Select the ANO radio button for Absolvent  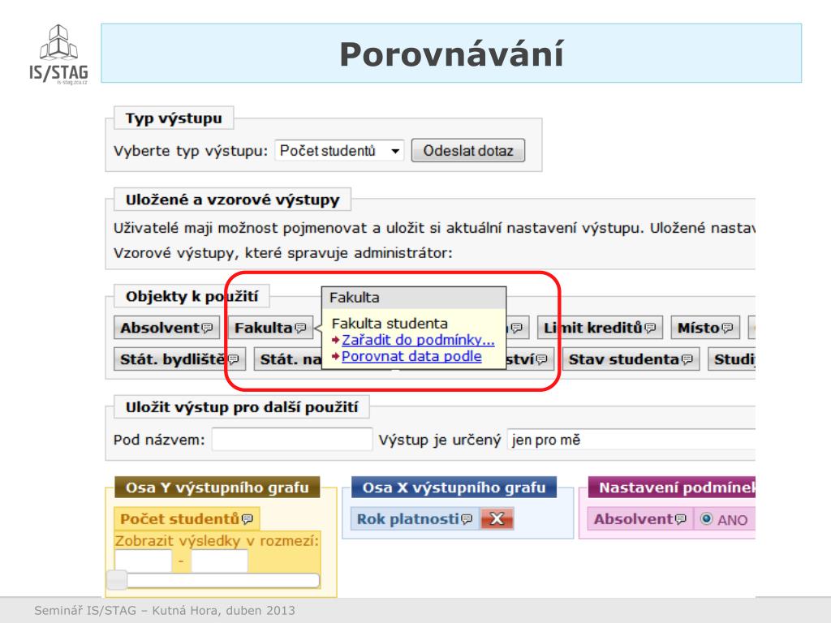coord(707,518)
